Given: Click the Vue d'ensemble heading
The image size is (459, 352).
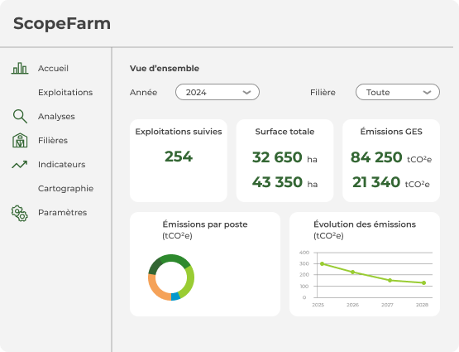Looking at the screenshot, I should tap(165, 68).
